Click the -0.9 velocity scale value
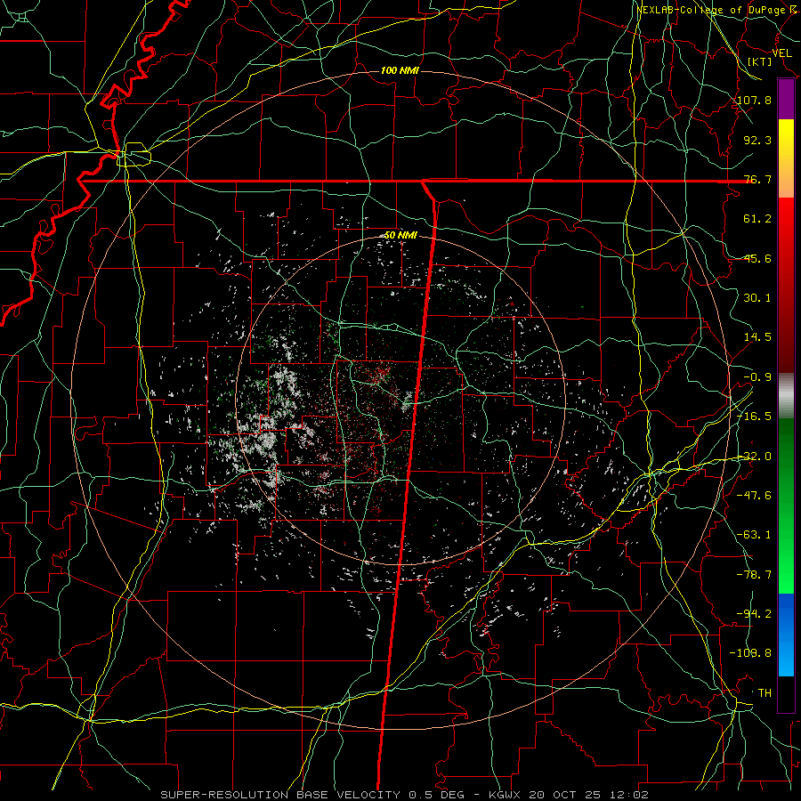 pos(757,377)
